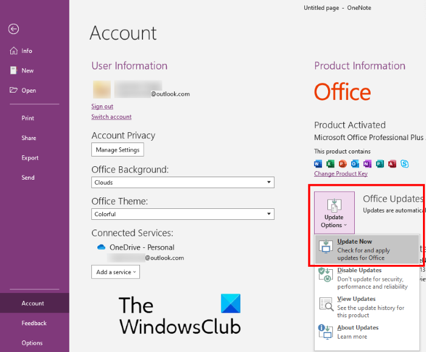Click the Disable Updates icon
The width and height of the screenshot is (426, 352).
coord(326,275)
